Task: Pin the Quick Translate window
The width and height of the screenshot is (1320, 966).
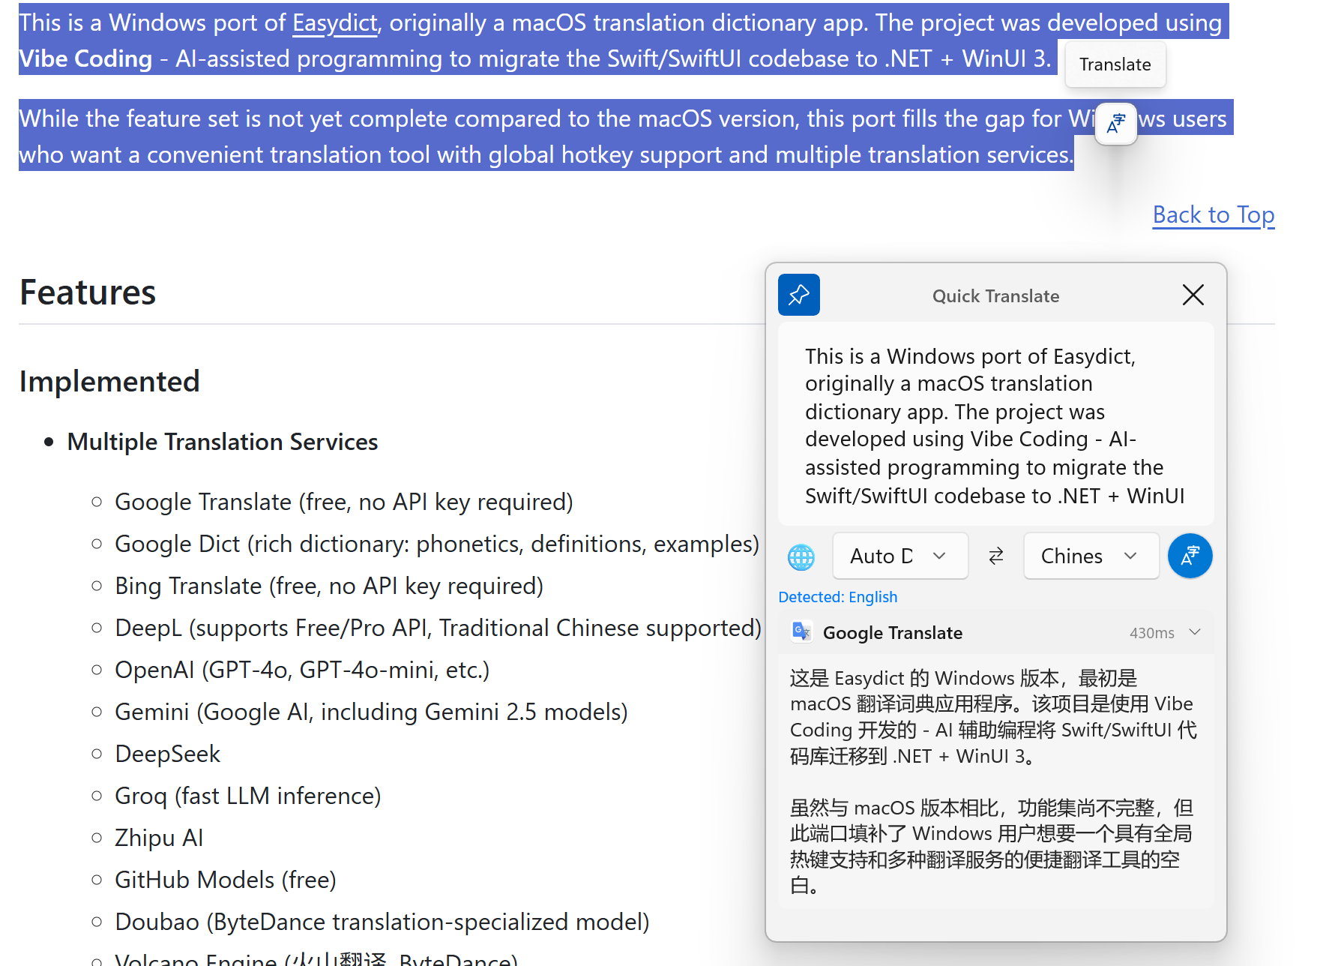Action: point(798,295)
